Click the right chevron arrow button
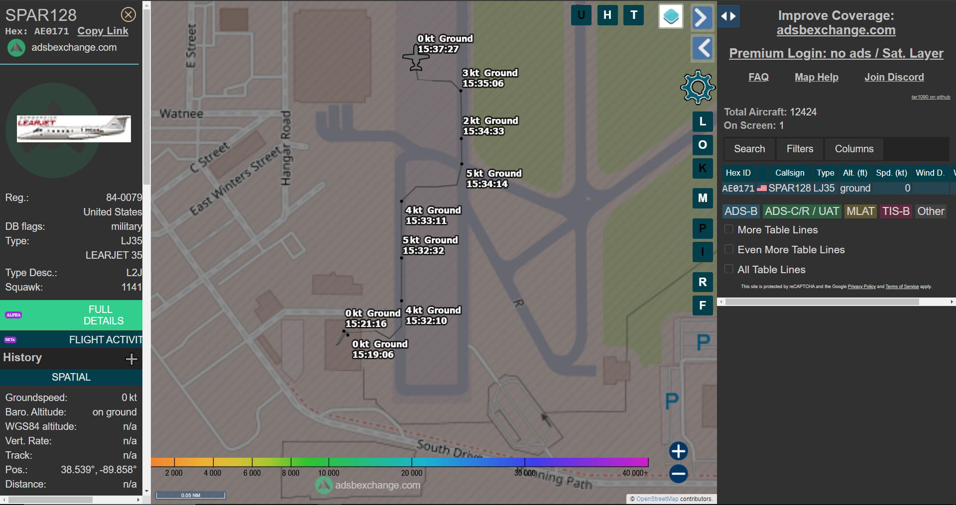 coord(702,18)
